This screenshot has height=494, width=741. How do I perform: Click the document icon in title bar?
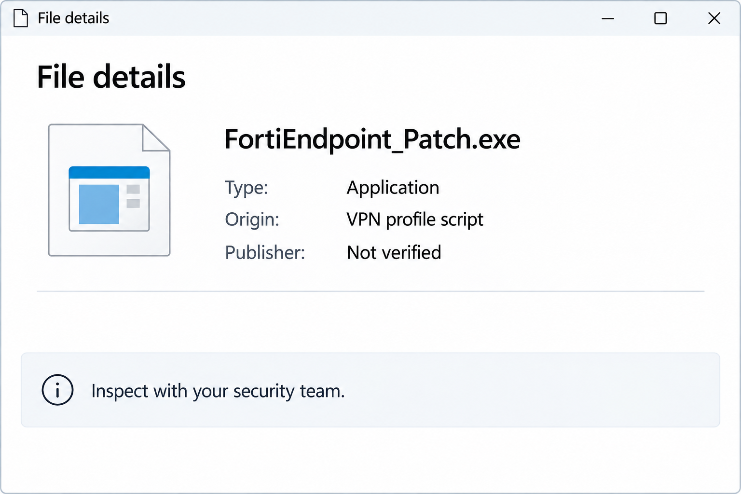[21, 18]
